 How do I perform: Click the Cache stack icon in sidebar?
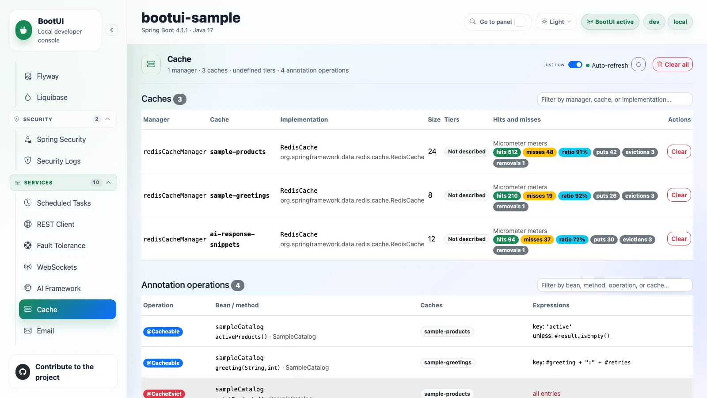pyautogui.click(x=28, y=309)
